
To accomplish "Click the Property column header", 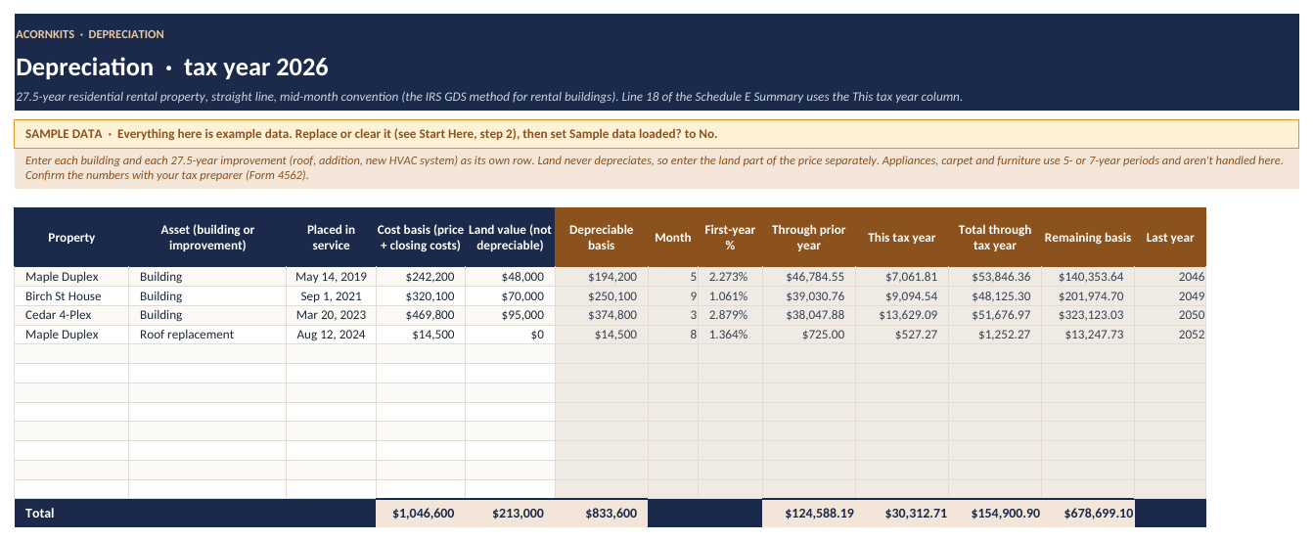I will [x=71, y=238].
